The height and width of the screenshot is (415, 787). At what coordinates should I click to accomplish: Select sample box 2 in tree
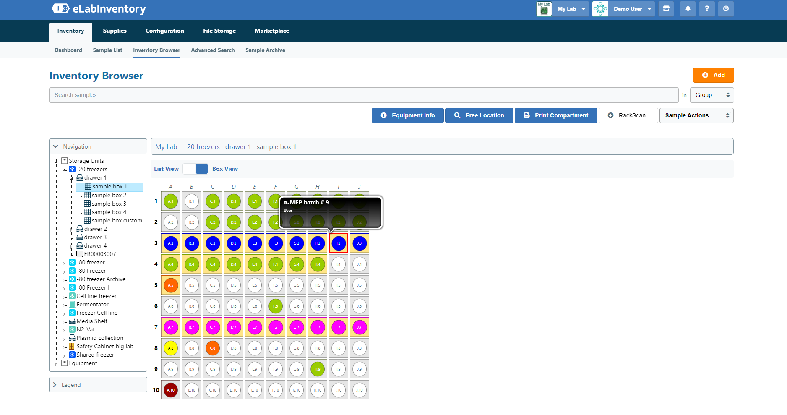pyautogui.click(x=109, y=195)
